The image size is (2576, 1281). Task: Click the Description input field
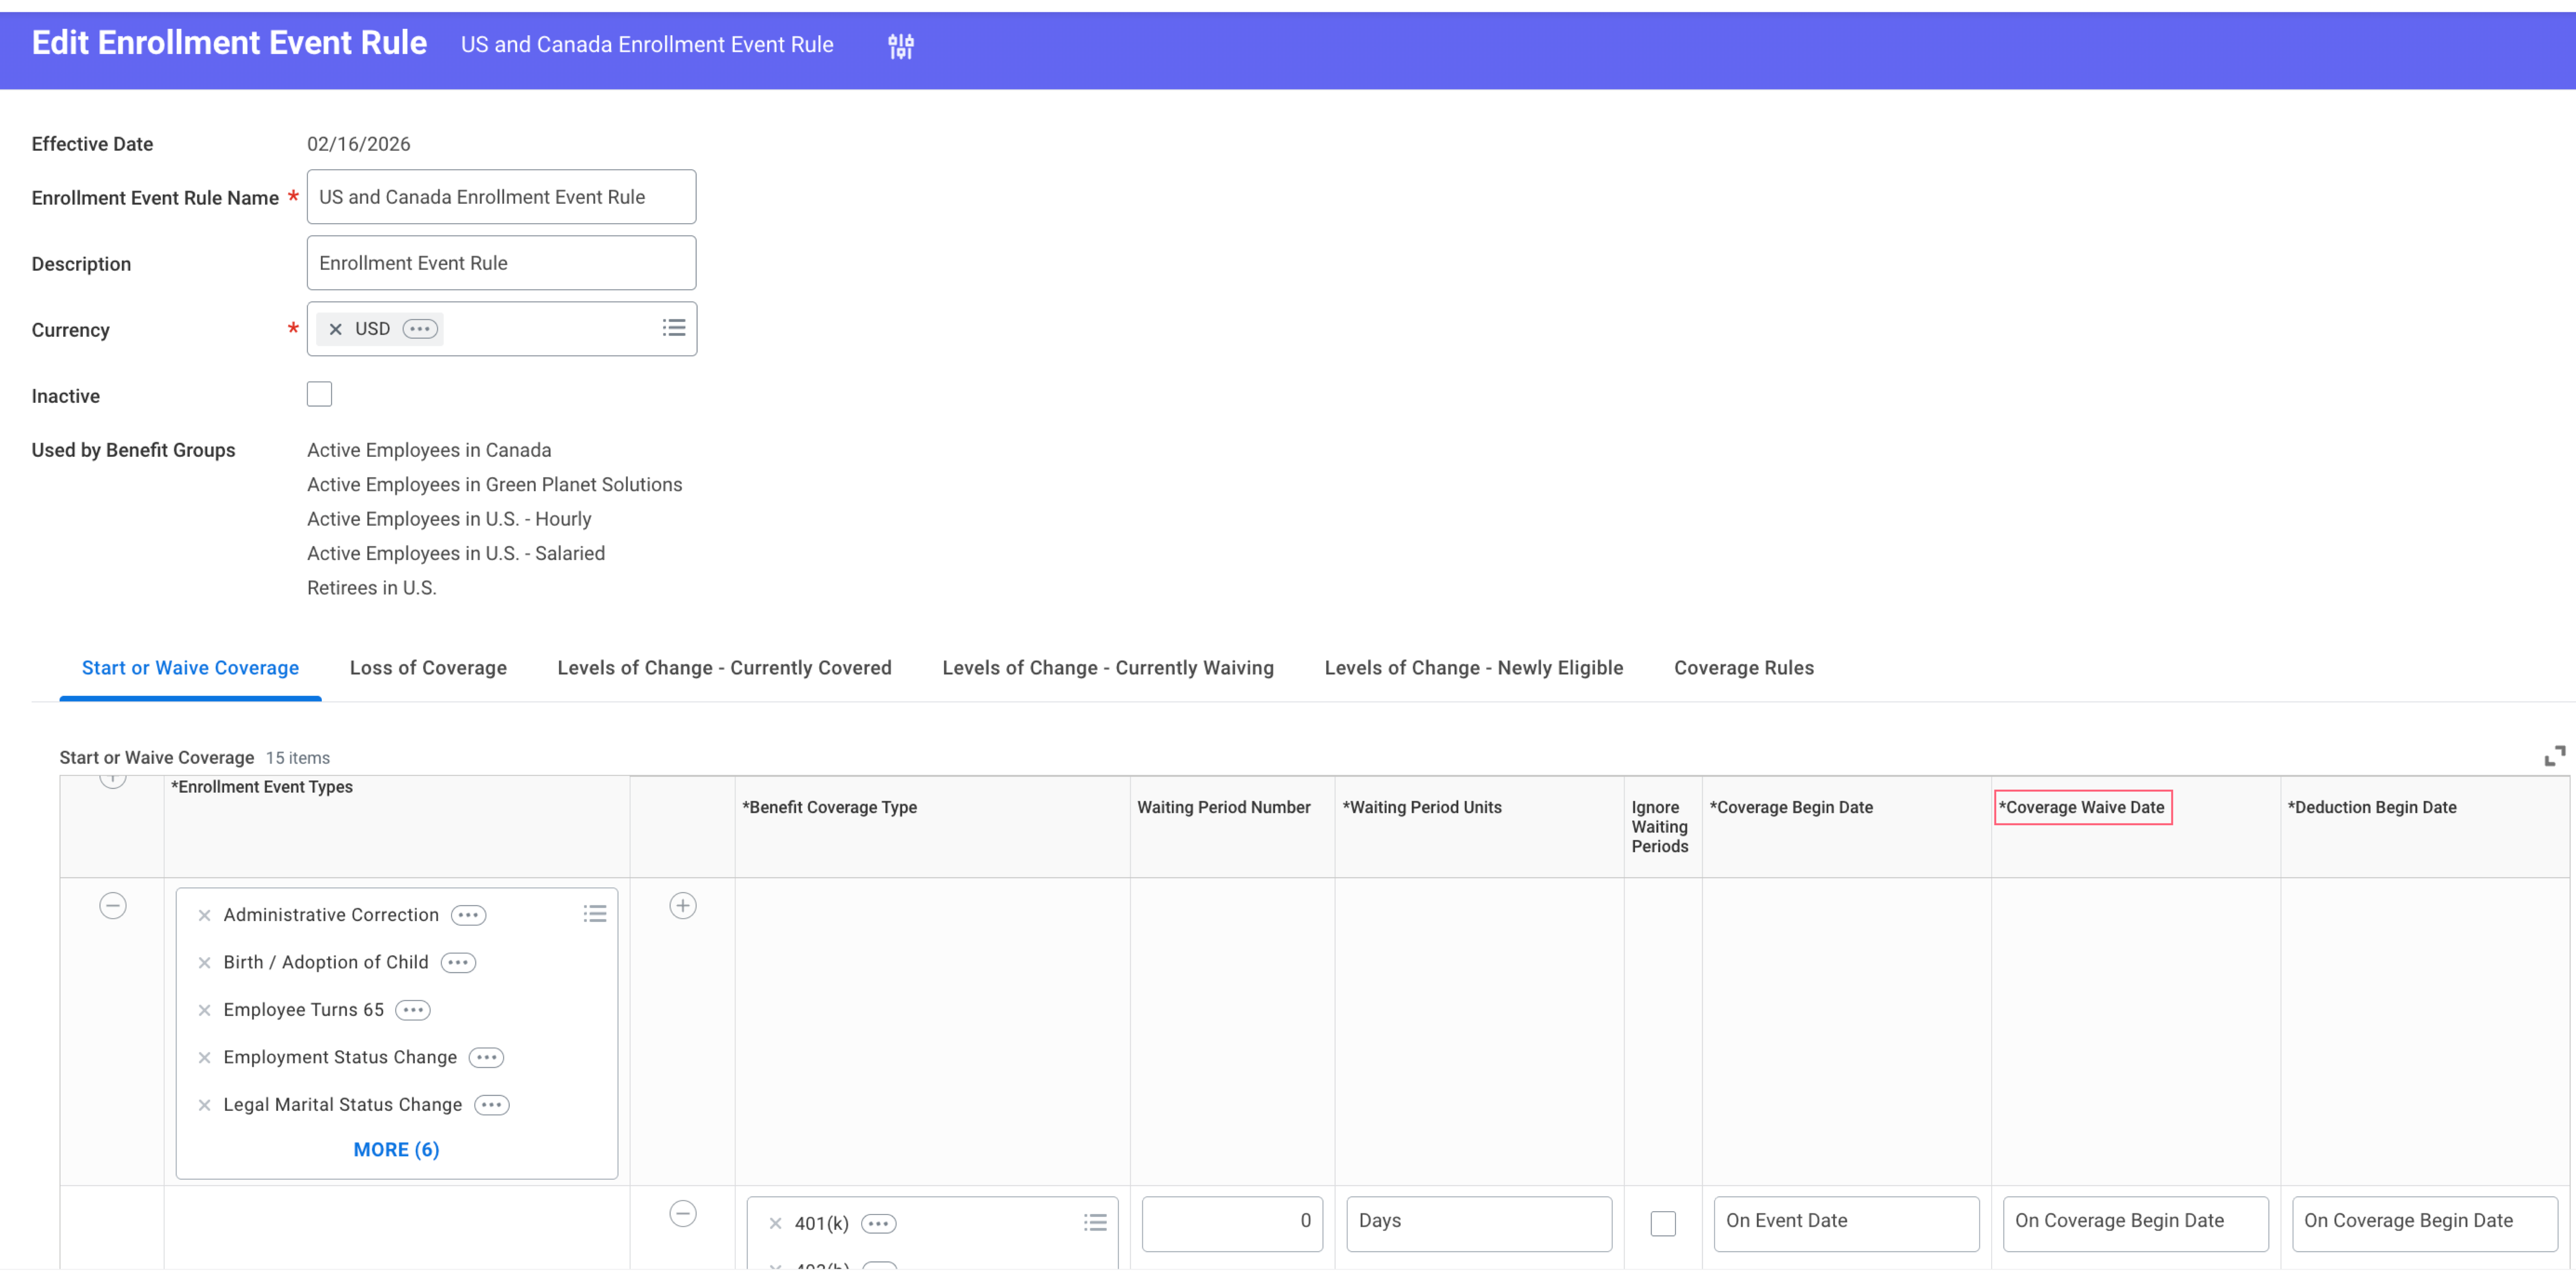tap(501, 263)
